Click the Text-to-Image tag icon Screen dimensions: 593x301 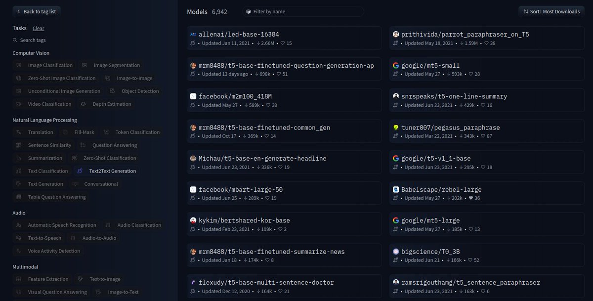[x=80, y=279]
